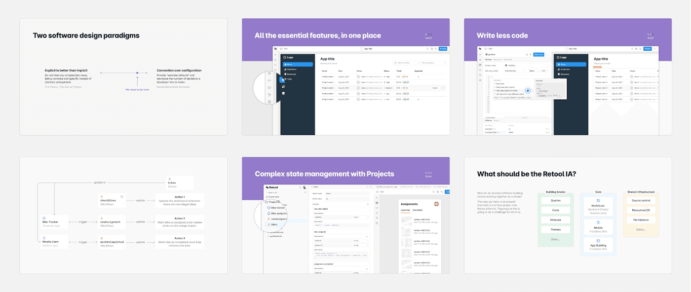Click the Save & run button

point(537,54)
